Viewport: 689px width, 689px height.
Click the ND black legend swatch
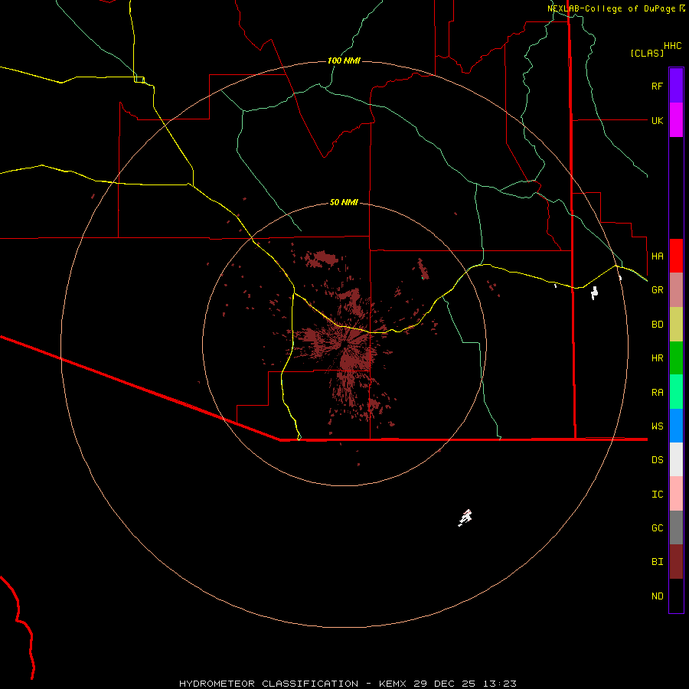tap(676, 596)
